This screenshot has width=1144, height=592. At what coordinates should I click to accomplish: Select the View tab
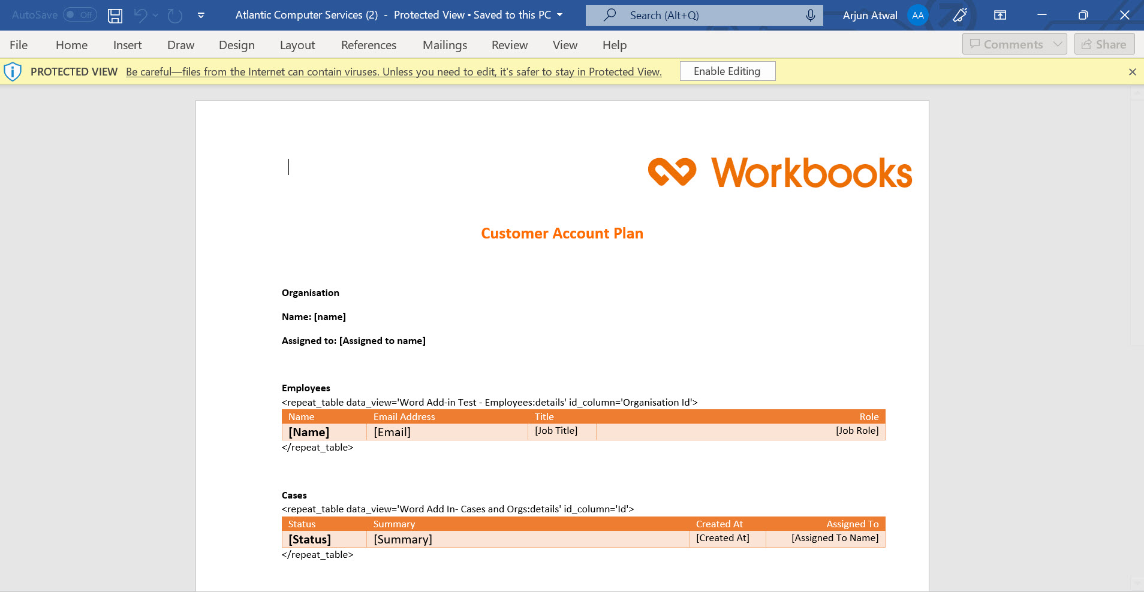pyautogui.click(x=565, y=45)
